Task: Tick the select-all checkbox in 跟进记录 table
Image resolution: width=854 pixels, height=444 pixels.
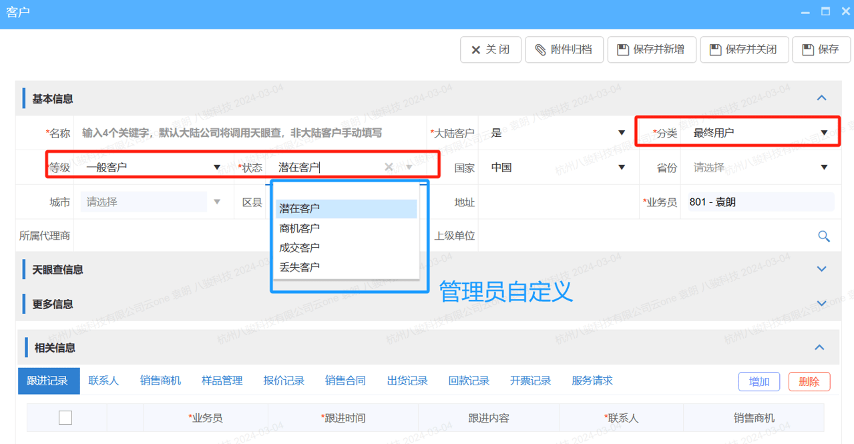Action: tap(65, 418)
